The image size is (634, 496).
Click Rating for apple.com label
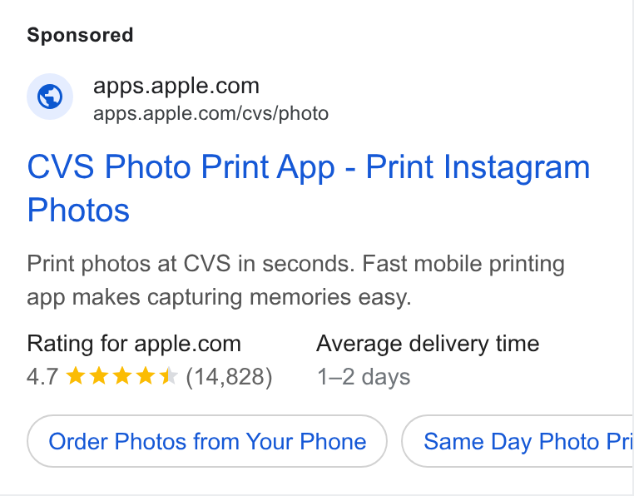point(134,344)
